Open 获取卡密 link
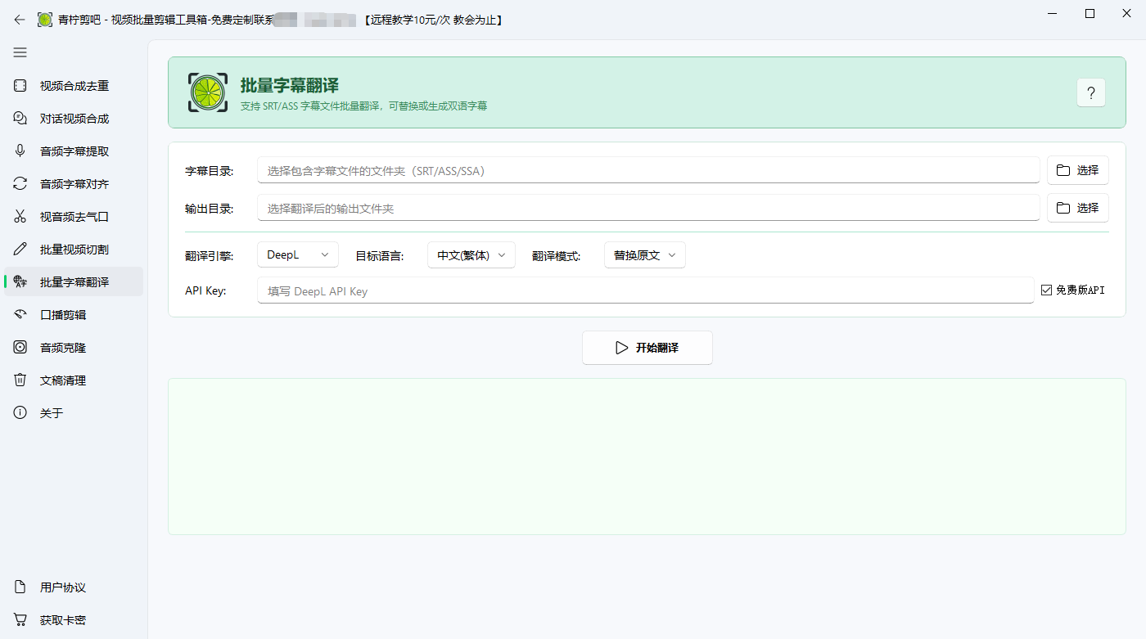 74,619
